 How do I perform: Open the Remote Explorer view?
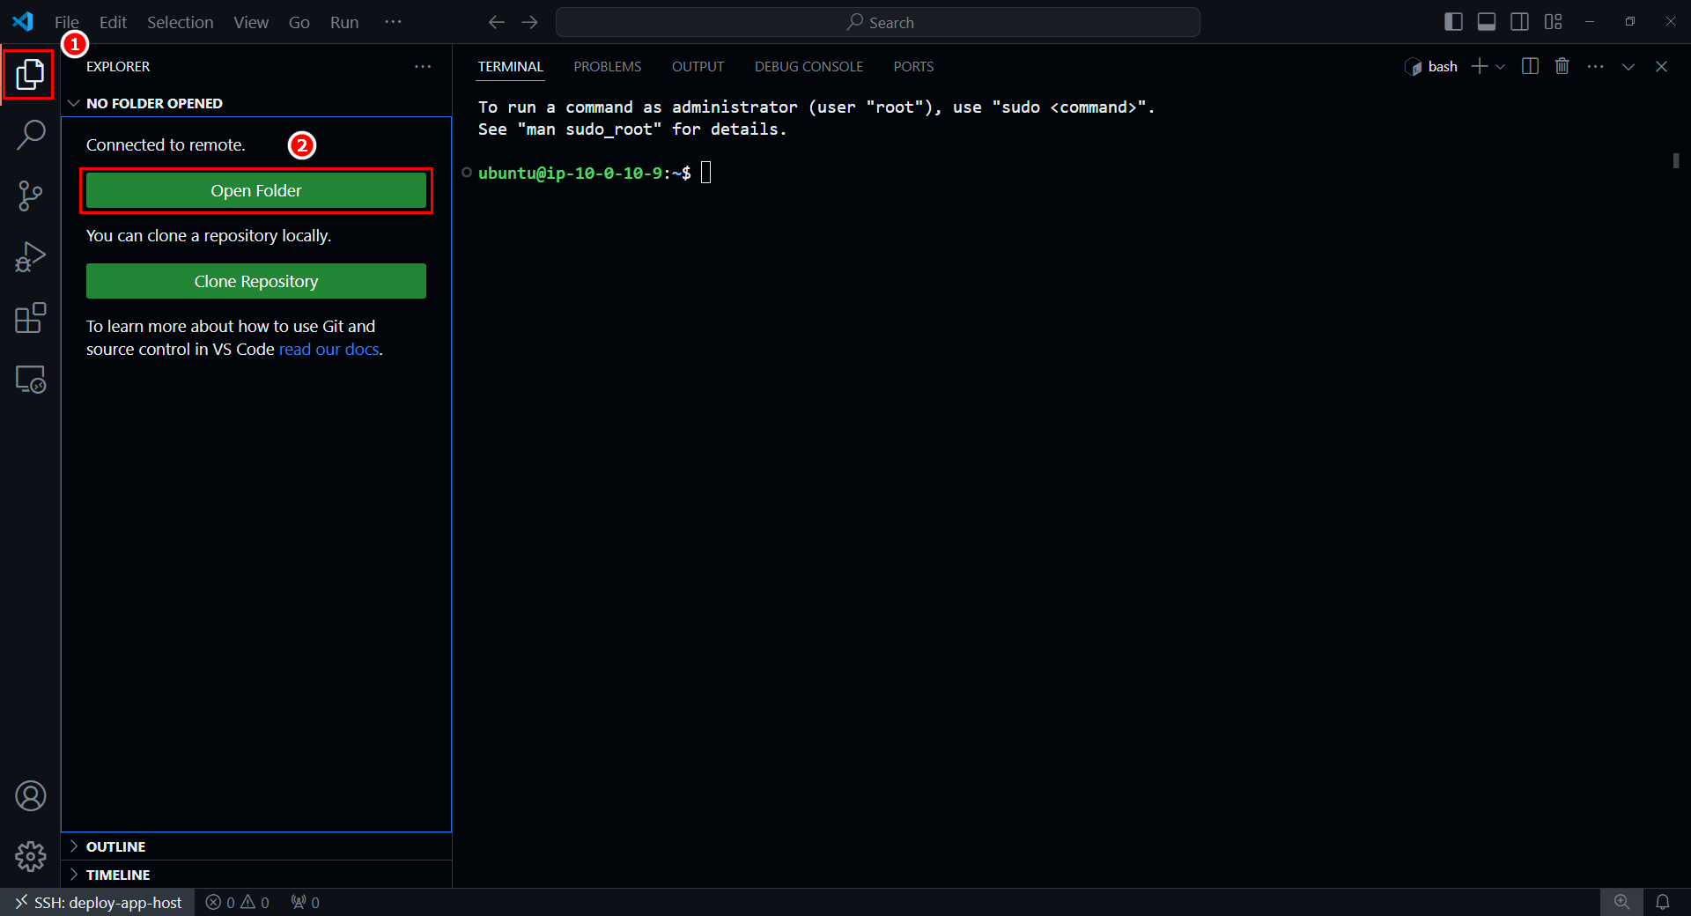pyautogui.click(x=30, y=380)
